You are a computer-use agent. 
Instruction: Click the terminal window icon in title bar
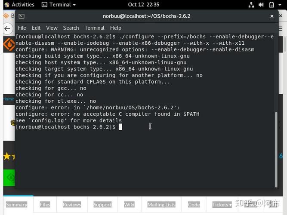coord(22,16)
